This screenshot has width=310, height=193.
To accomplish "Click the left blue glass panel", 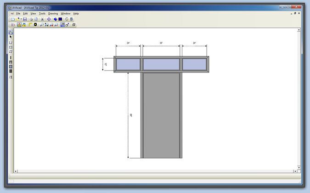I will click(128, 65).
